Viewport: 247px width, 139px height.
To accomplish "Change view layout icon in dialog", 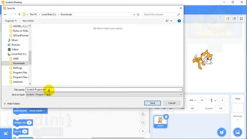I will [167, 21].
